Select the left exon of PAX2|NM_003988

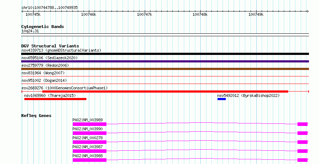click(90, 160)
